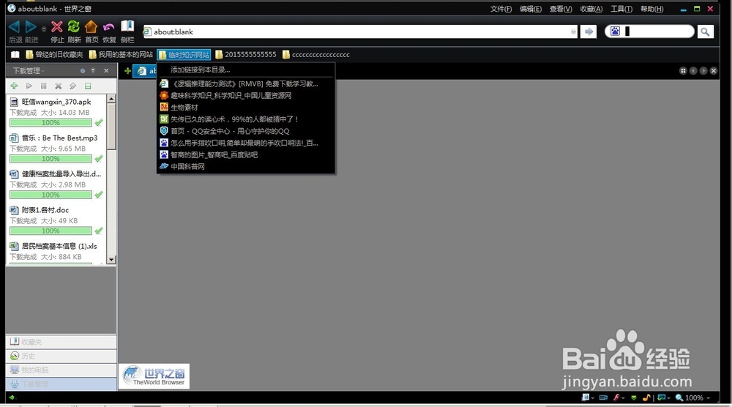
Task: Go to the Home page icon
Action: pyautogui.click(x=91, y=27)
